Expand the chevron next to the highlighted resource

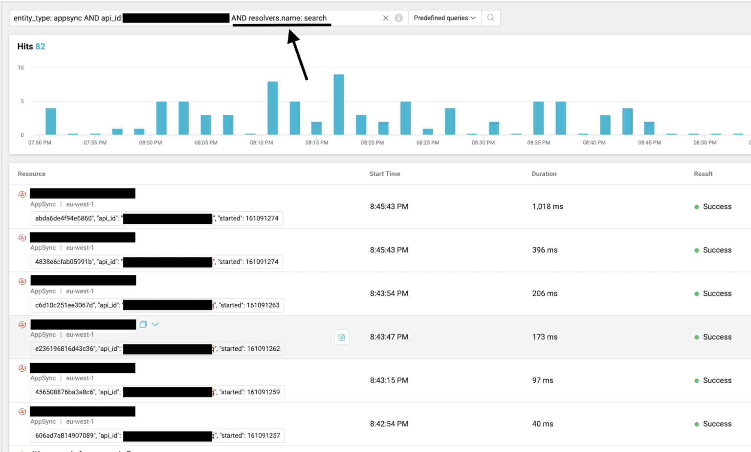(155, 324)
